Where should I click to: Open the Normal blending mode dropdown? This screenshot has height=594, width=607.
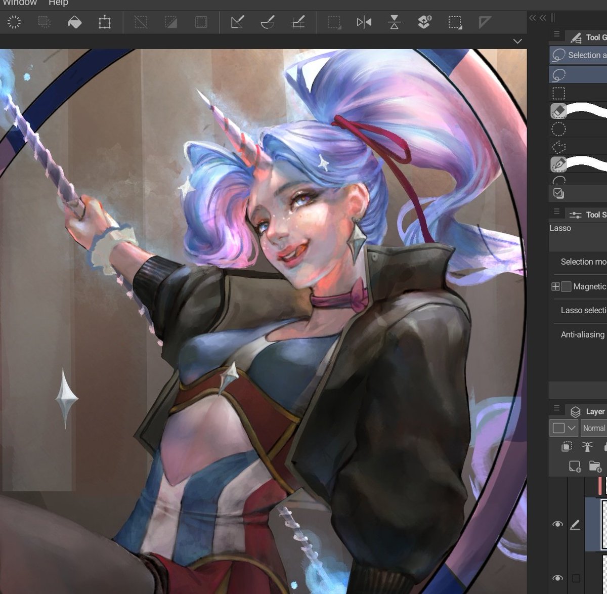click(x=594, y=428)
